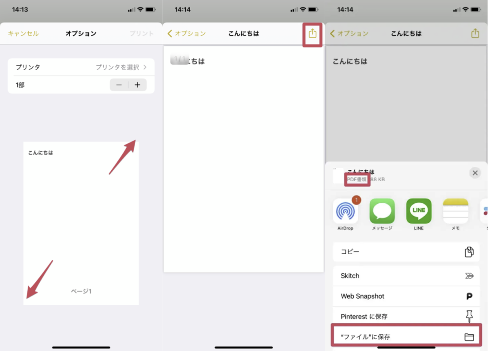489x351 pixels.
Task: Increase copies with the plus button
Action: pos(138,85)
